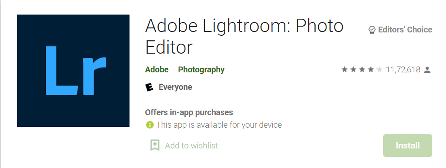Click the person icon beside ratings count
Screen dimensions: 446x168
427,70
